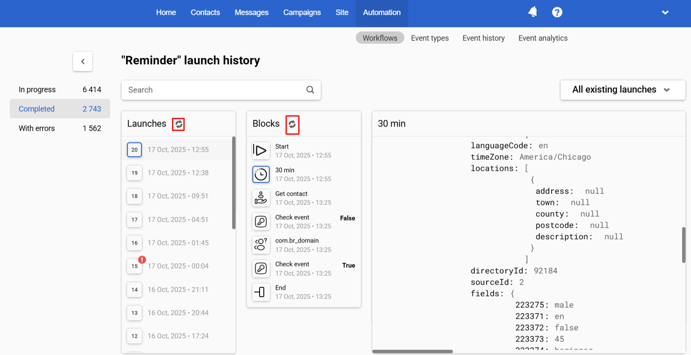
Task: Select the Check event block icon marked False
Action: click(x=261, y=221)
